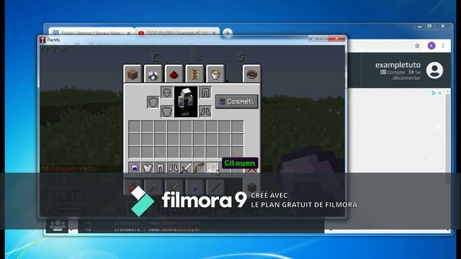Click the boots armor slot
The width and height of the screenshot is (461, 259).
click(205, 112)
